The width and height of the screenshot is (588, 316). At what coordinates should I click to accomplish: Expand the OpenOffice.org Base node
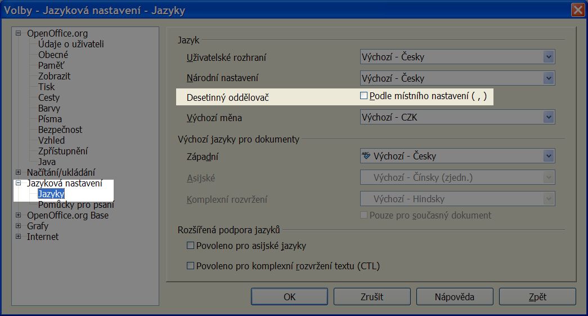click(x=18, y=215)
